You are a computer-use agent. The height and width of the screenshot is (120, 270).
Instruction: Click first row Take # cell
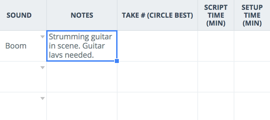[157, 46]
